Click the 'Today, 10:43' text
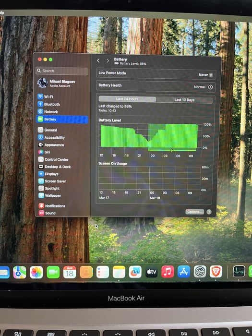252x336 pixels. pos(107,110)
